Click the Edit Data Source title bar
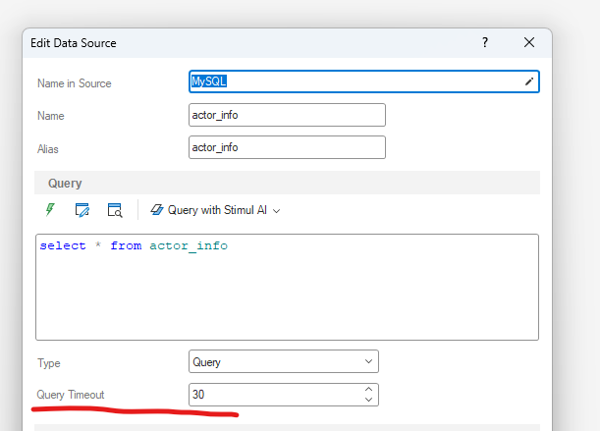The height and width of the screenshot is (431, 600). [245, 43]
